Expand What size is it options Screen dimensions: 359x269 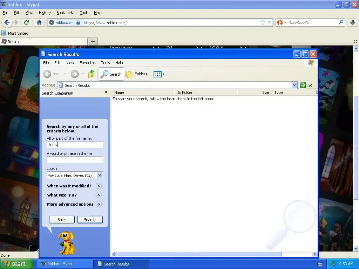point(99,195)
